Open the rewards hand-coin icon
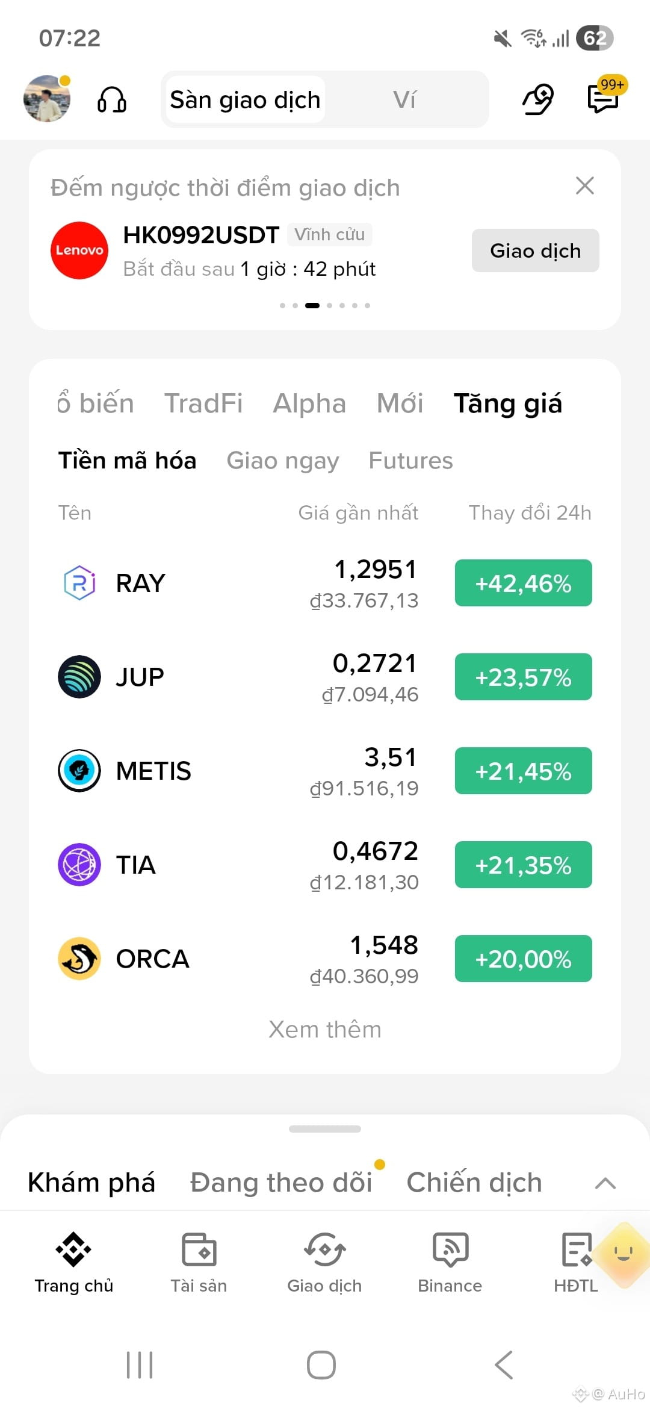The height and width of the screenshot is (1409, 650). click(x=537, y=99)
